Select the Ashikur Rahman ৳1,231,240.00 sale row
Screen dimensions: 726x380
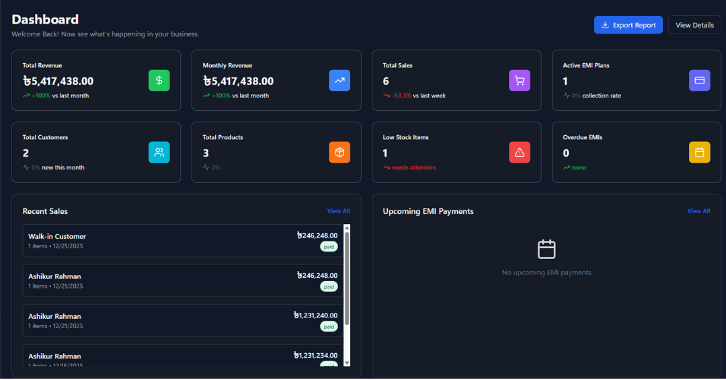click(183, 320)
